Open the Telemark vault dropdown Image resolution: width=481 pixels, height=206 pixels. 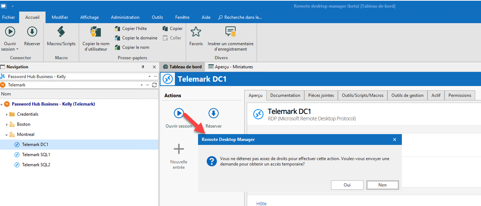(142, 85)
